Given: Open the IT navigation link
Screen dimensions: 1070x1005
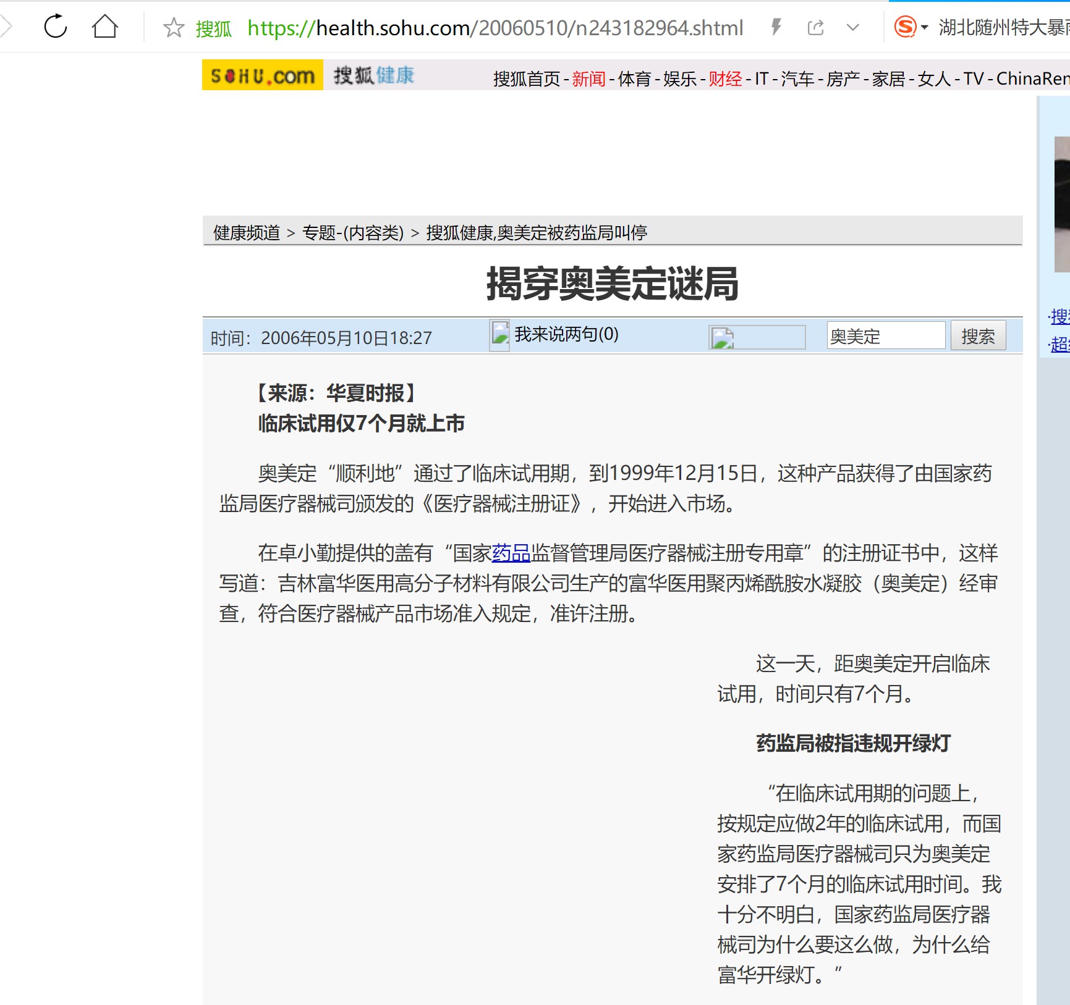Looking at the screenshot, I should [x=761, y=78].
